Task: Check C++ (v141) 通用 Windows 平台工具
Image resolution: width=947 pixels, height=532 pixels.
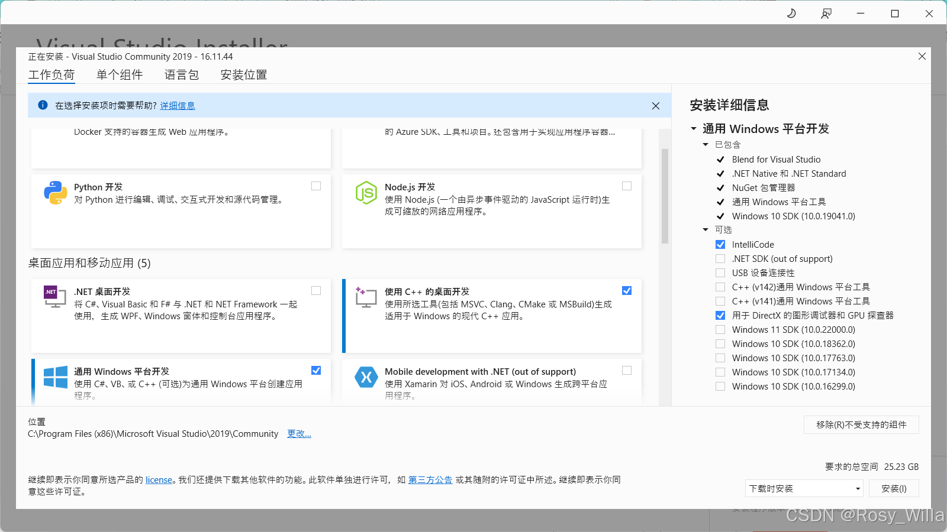Action: pos(720,301)
